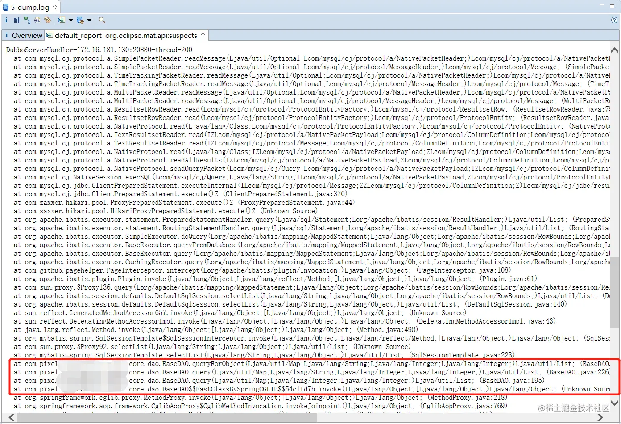
Task: Switch to the Overview tab
Action: 23,35
